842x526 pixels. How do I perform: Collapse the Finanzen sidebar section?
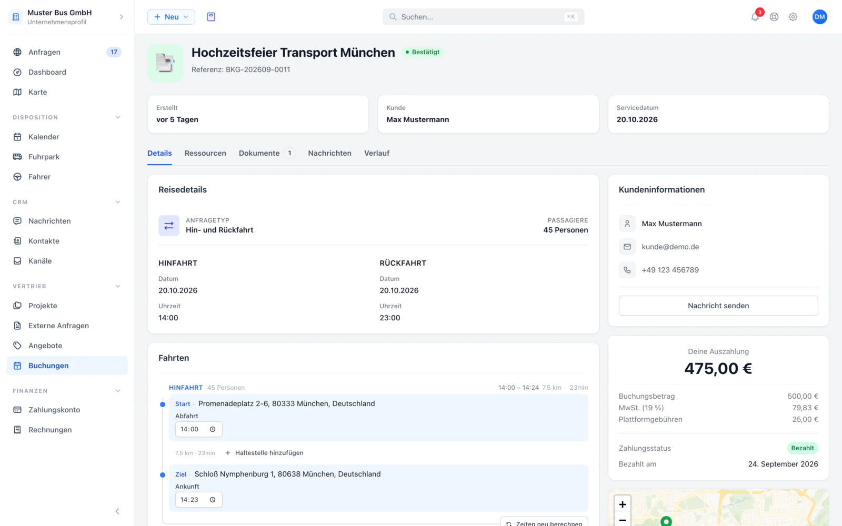tap(118, 391)
